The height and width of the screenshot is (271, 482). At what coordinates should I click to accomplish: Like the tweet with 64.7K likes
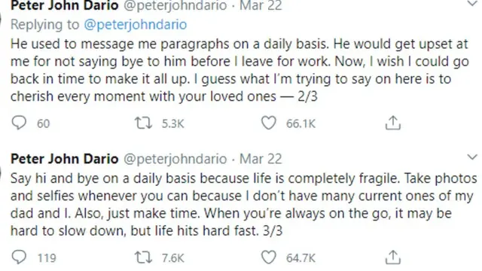coord(269,257)
